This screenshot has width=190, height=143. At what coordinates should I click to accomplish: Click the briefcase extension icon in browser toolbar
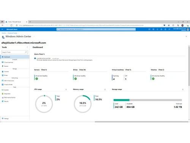click(169, 25)
